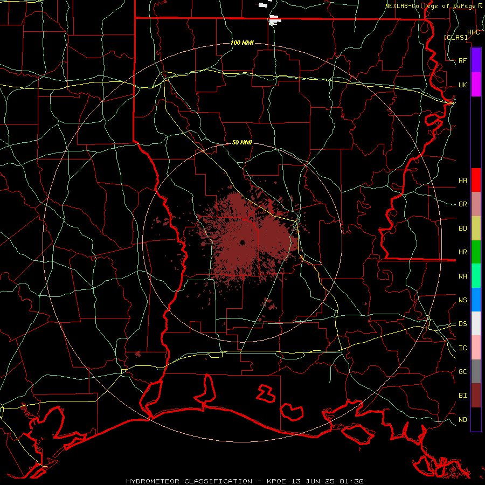This screenshot has width=485, height=485.
Task: Click the 'HR' legend label
Action: (462, 252)
